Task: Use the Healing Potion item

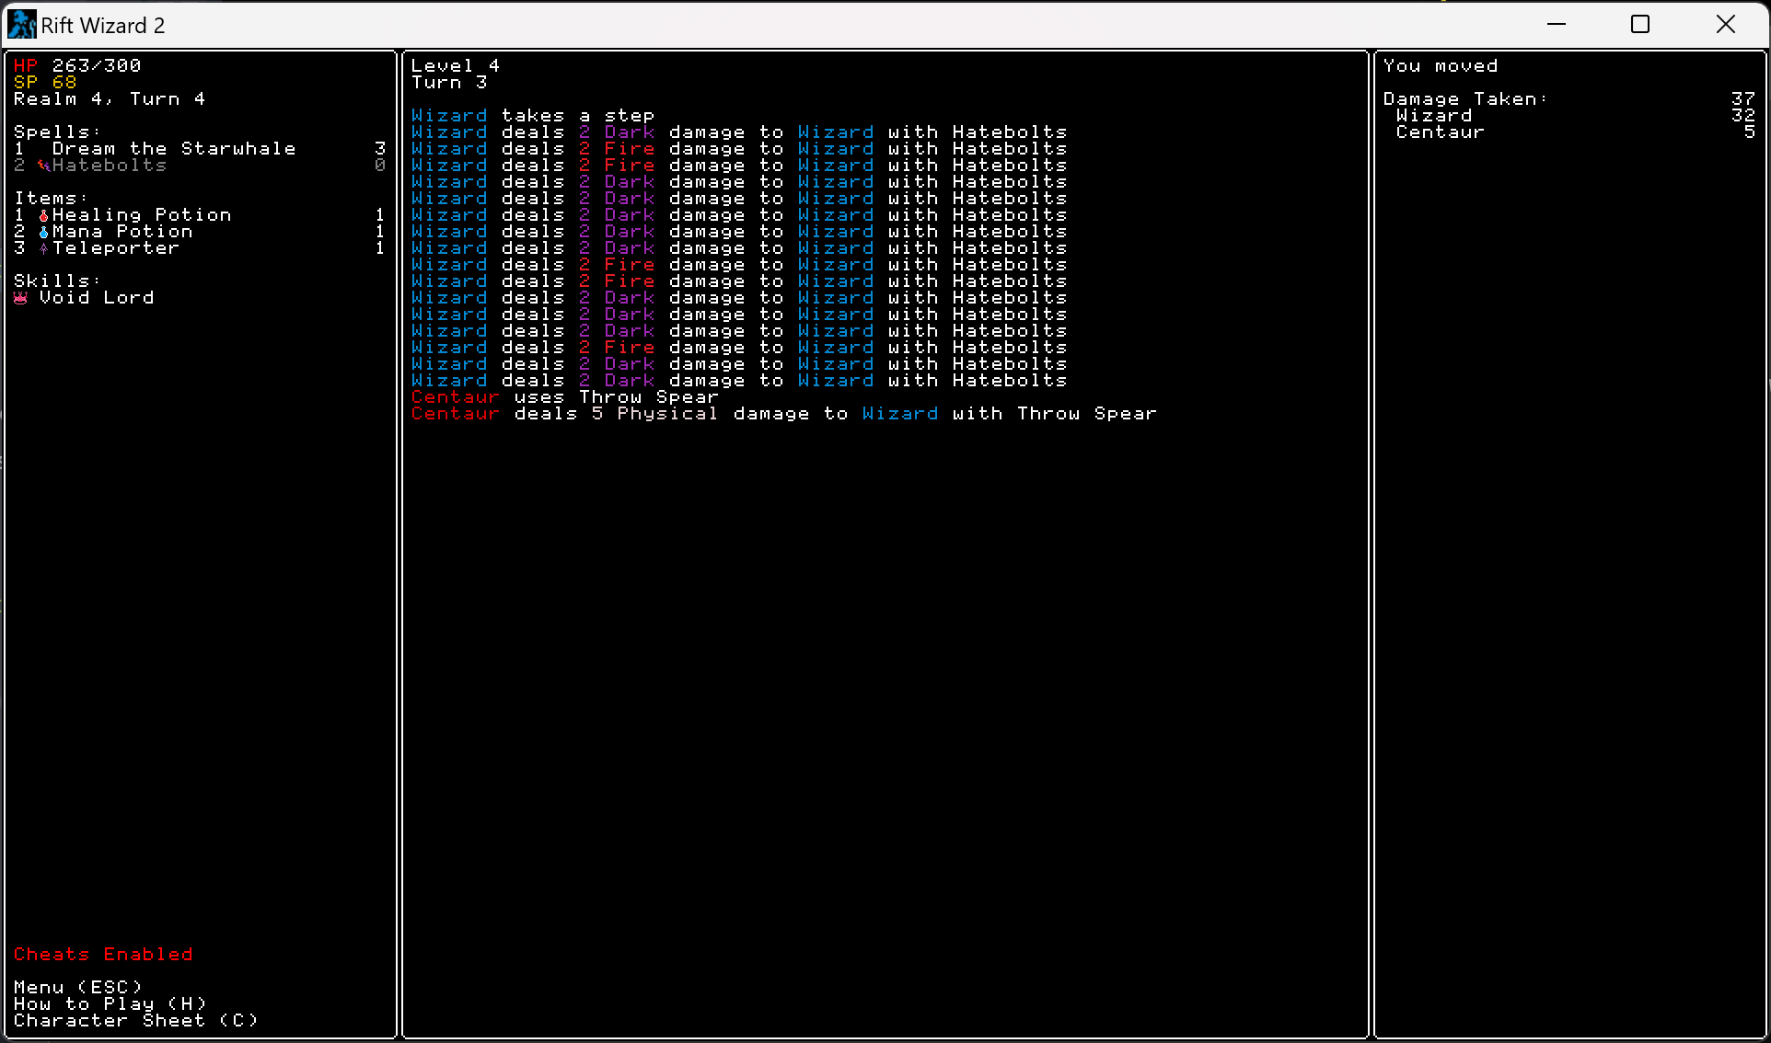Action: [x=141, y=215]
